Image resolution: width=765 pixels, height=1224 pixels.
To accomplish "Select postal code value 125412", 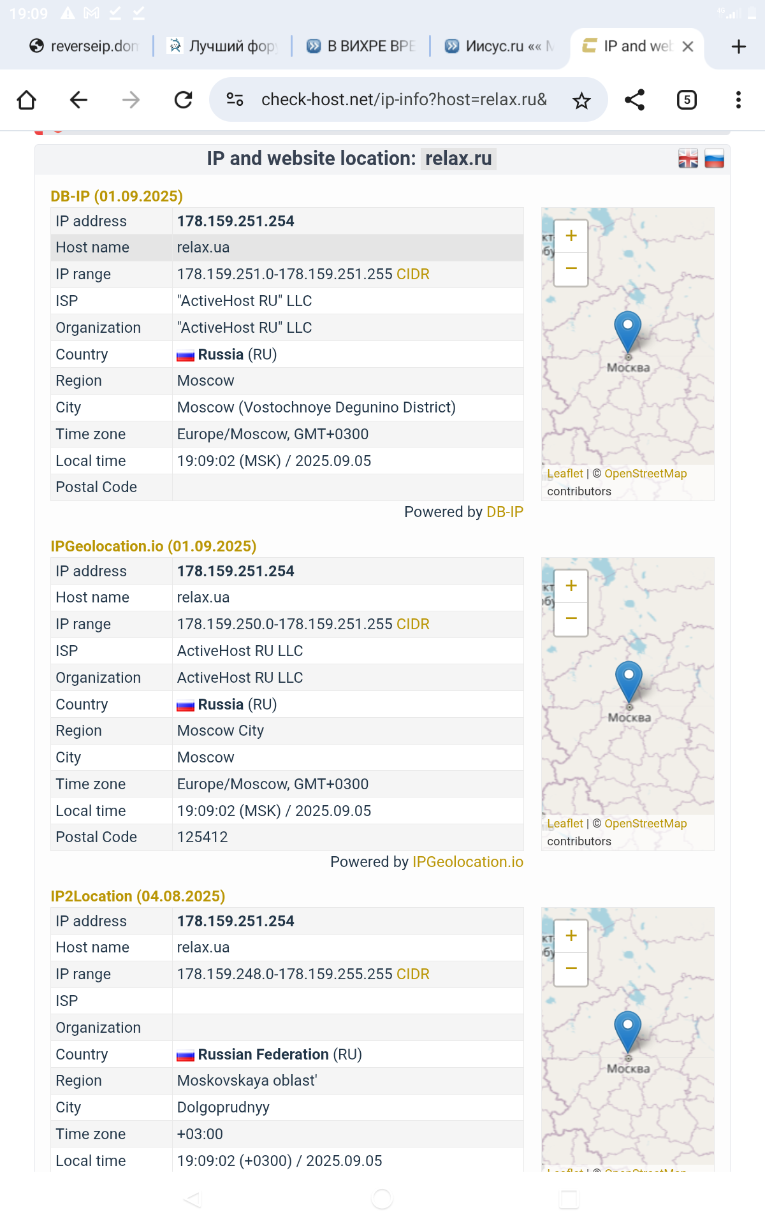I will click(x=202, y=837).
